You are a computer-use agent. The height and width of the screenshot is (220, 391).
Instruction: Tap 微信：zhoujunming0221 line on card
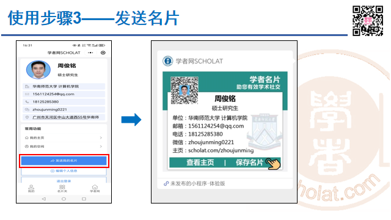tap(203, 142)
